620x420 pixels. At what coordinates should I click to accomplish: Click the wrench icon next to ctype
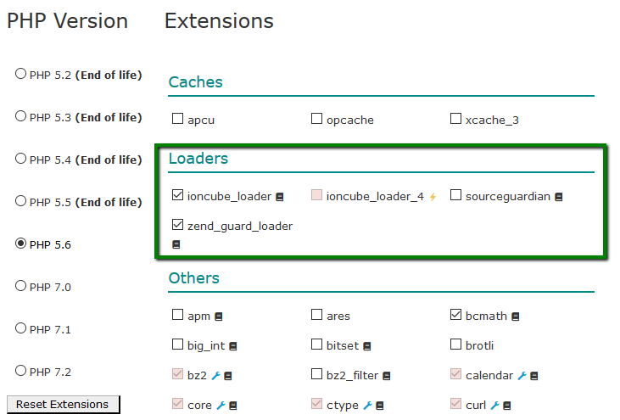[367, 406]
